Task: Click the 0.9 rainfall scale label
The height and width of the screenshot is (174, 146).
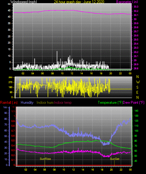Action: pos(13,121)
